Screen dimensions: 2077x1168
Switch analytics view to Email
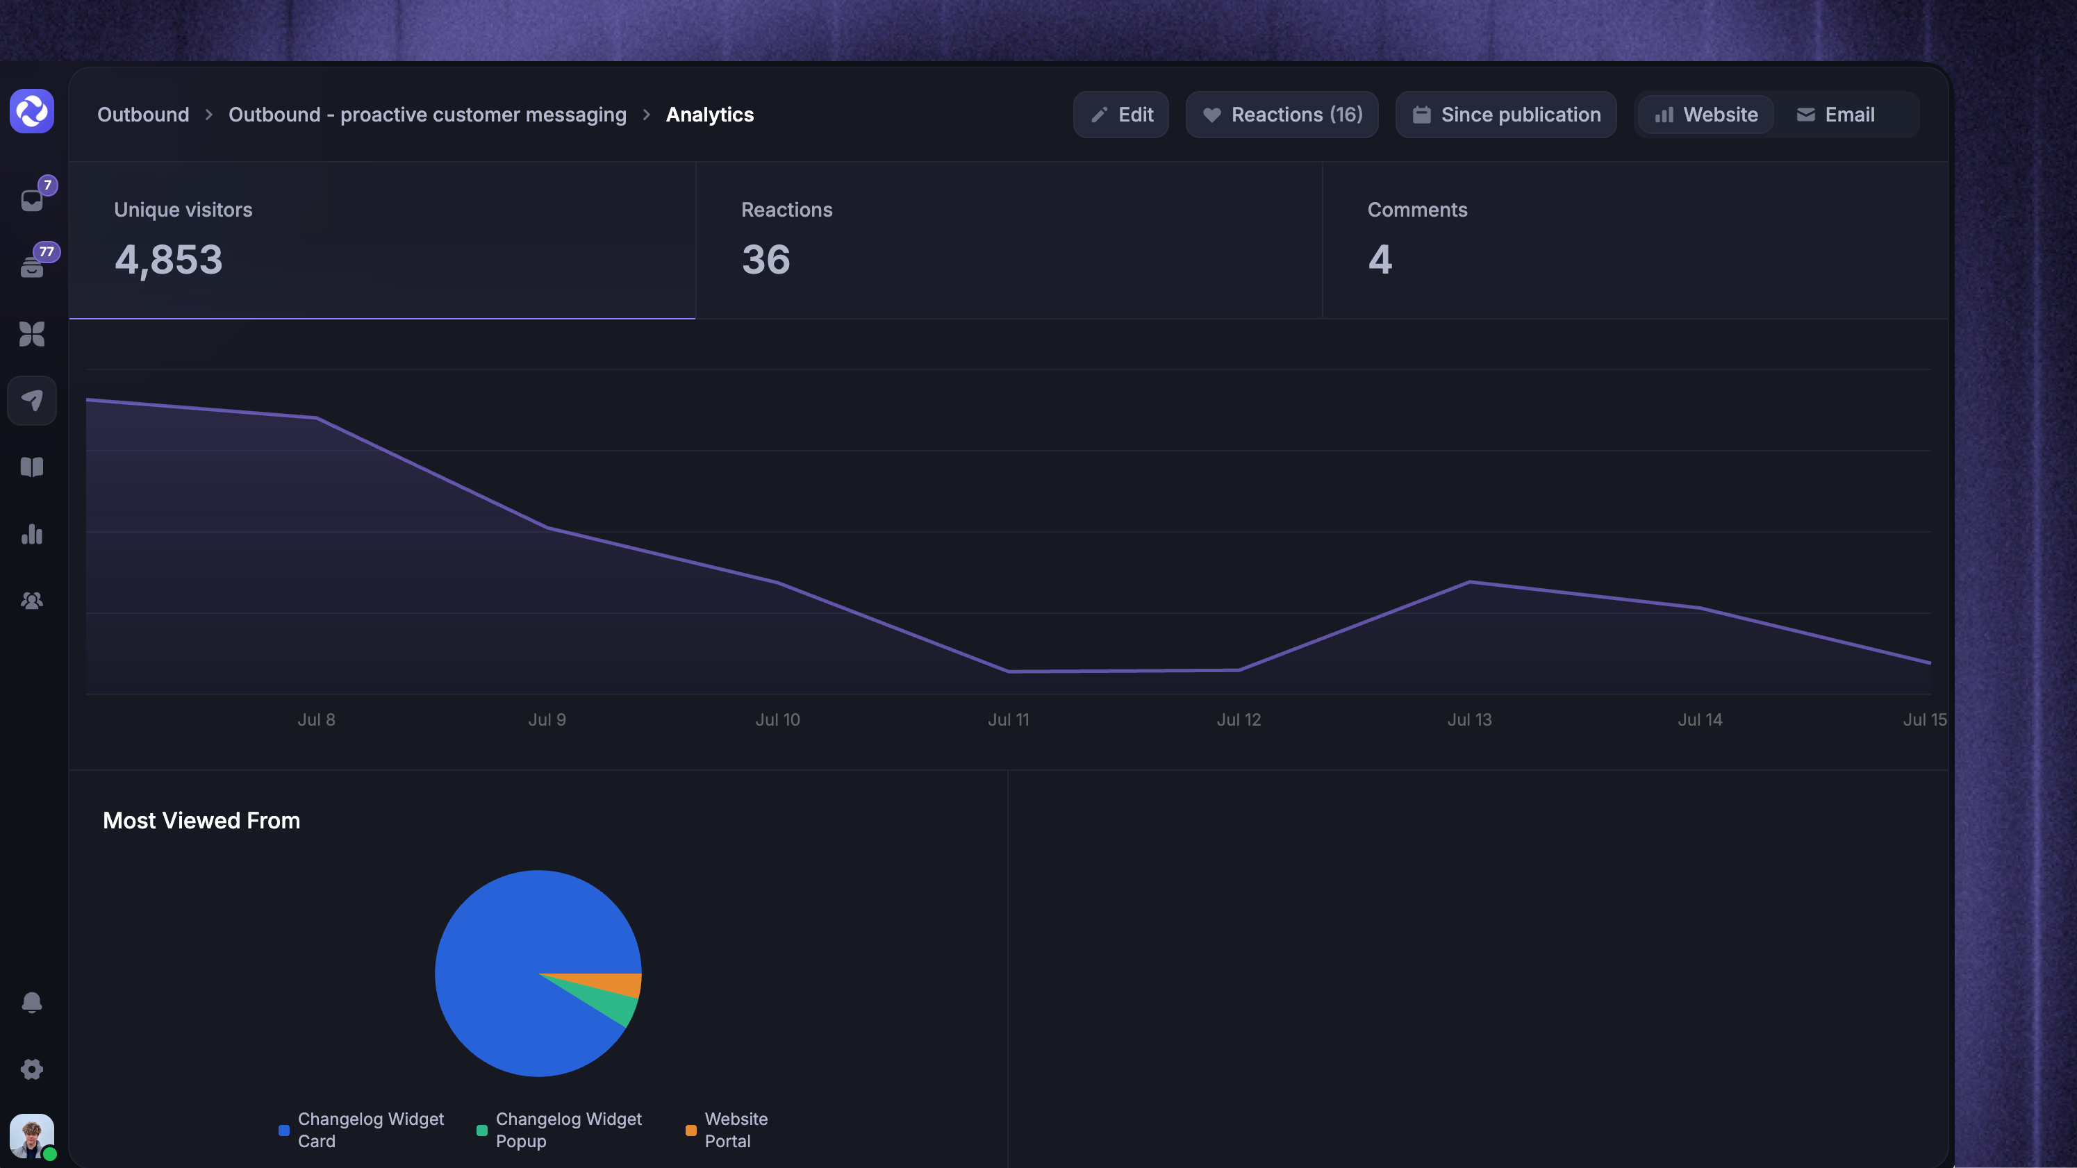coord(1835,115)
